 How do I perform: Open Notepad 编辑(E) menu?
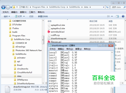tap(61, 49)
